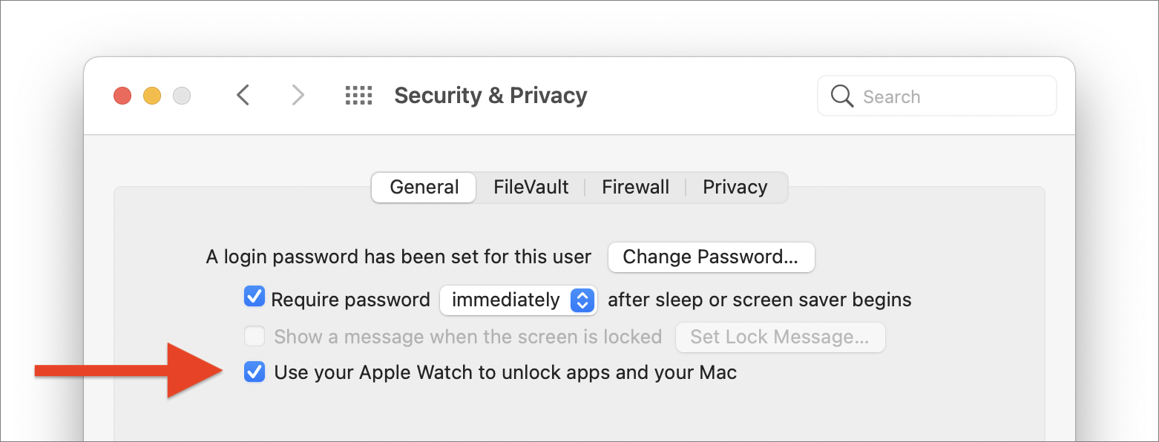1159x442 pixels.
Task: Click the Set Lock Message… button
Action: point(780,337)
